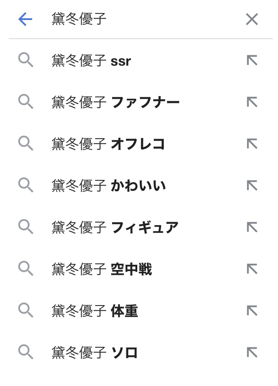
Task: Click the insert arrow beside 空中戦
Action: click(252, 269)
